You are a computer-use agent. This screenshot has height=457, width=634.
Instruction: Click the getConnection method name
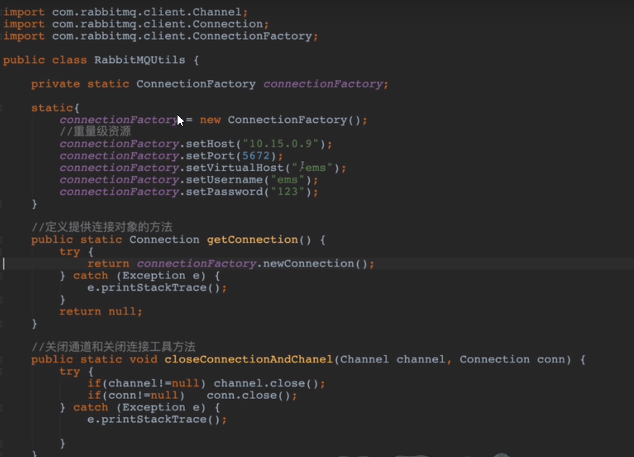(252, 240)
